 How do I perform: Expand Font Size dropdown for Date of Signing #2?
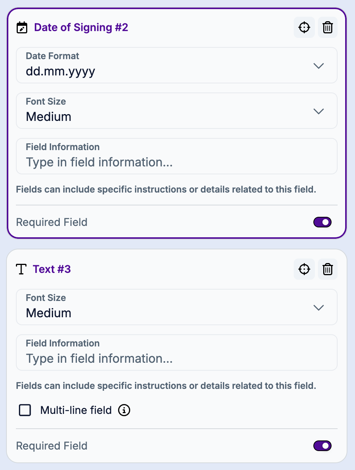tap(319, 111)
